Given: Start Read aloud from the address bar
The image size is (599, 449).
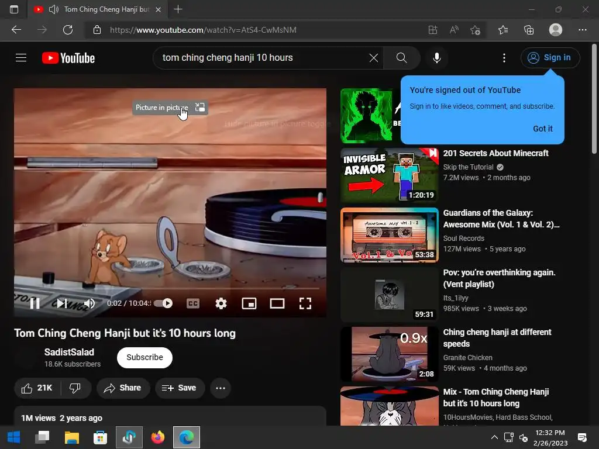Looking at the screenshot, I should (x=454, y=30).
